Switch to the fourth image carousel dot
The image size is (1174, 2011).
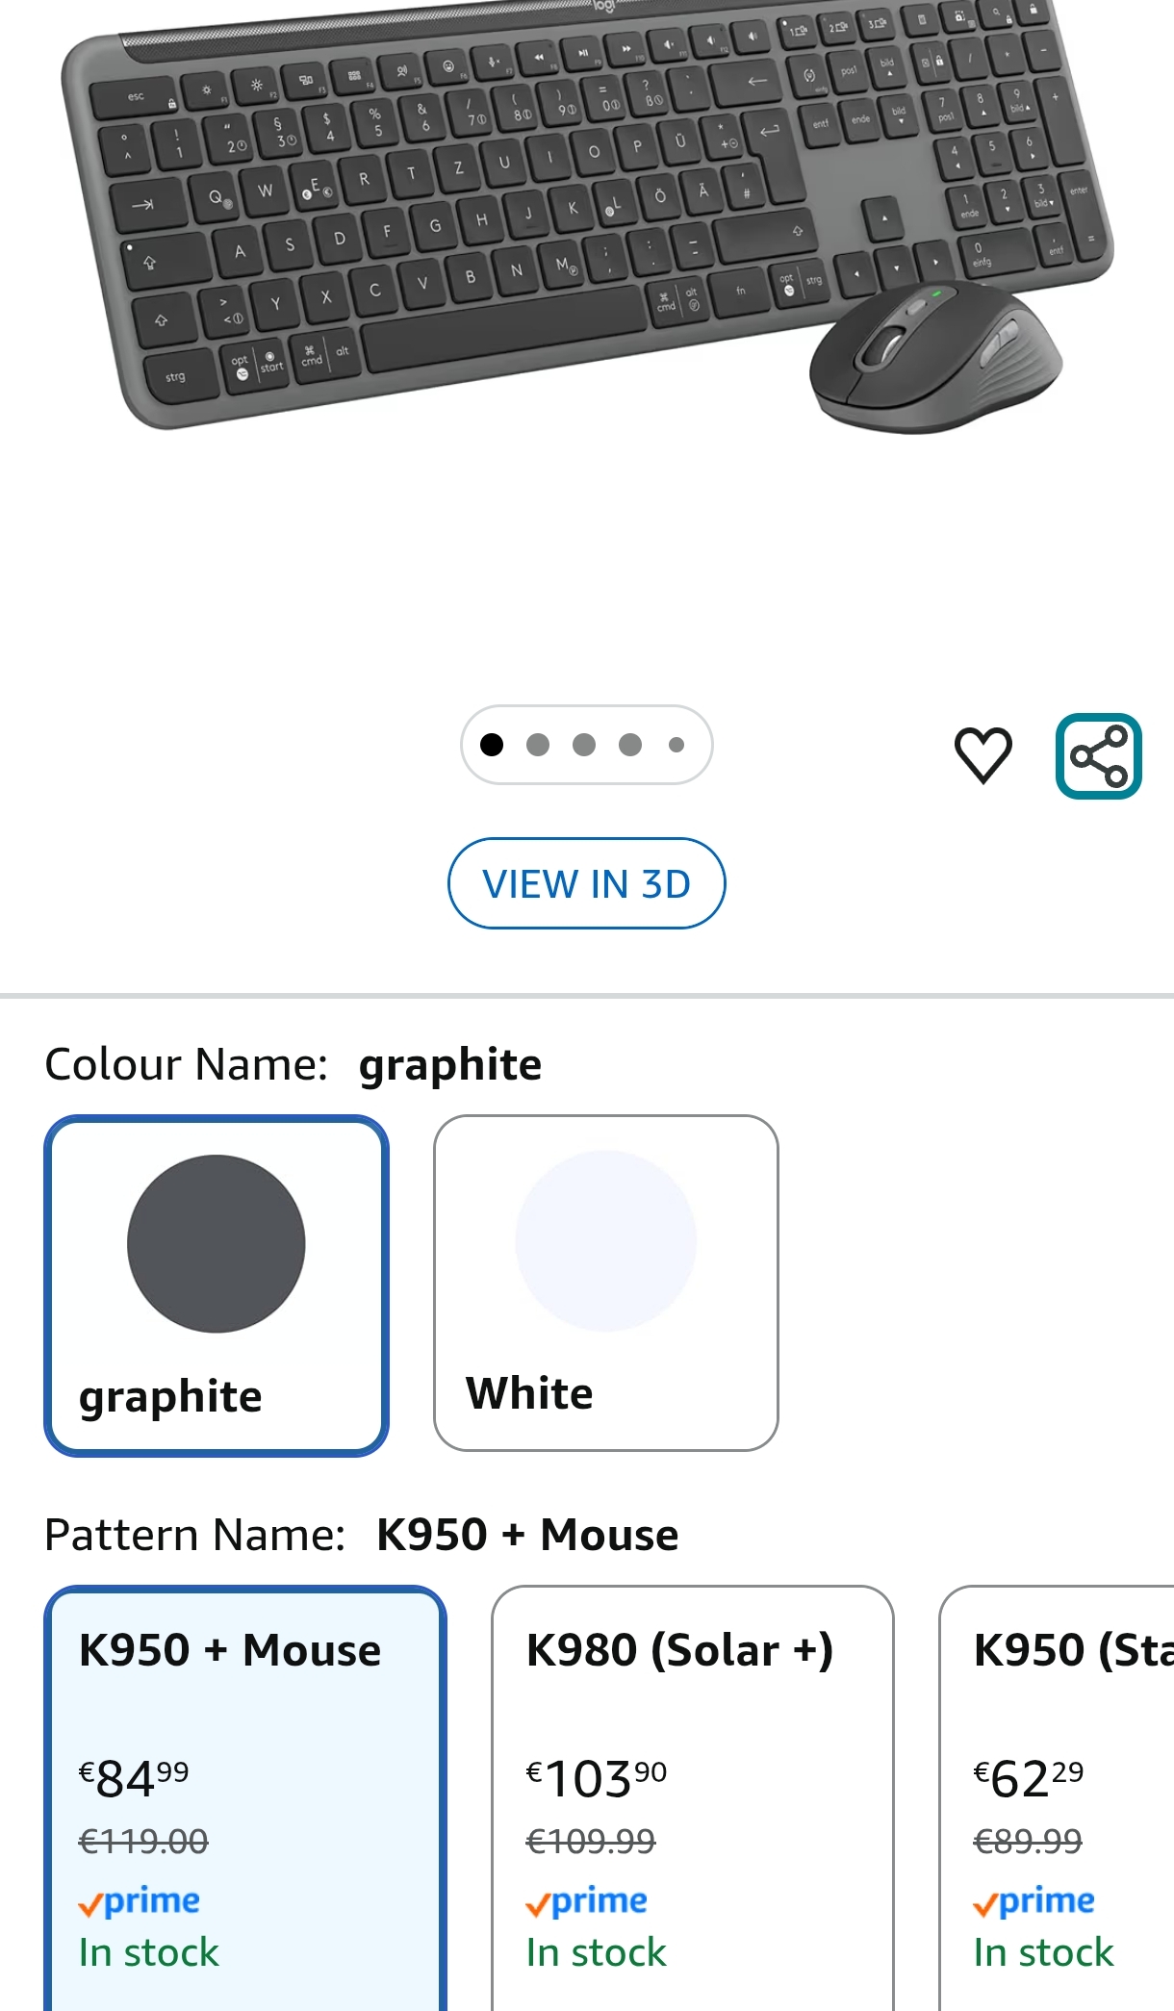pos(630,745)
